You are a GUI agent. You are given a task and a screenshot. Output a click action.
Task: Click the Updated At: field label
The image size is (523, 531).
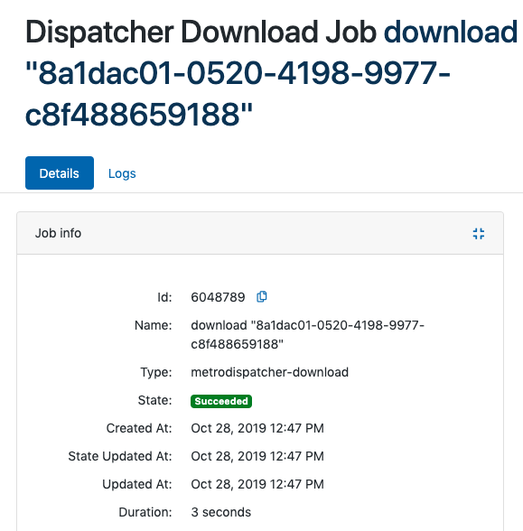(x=137, y=484)
